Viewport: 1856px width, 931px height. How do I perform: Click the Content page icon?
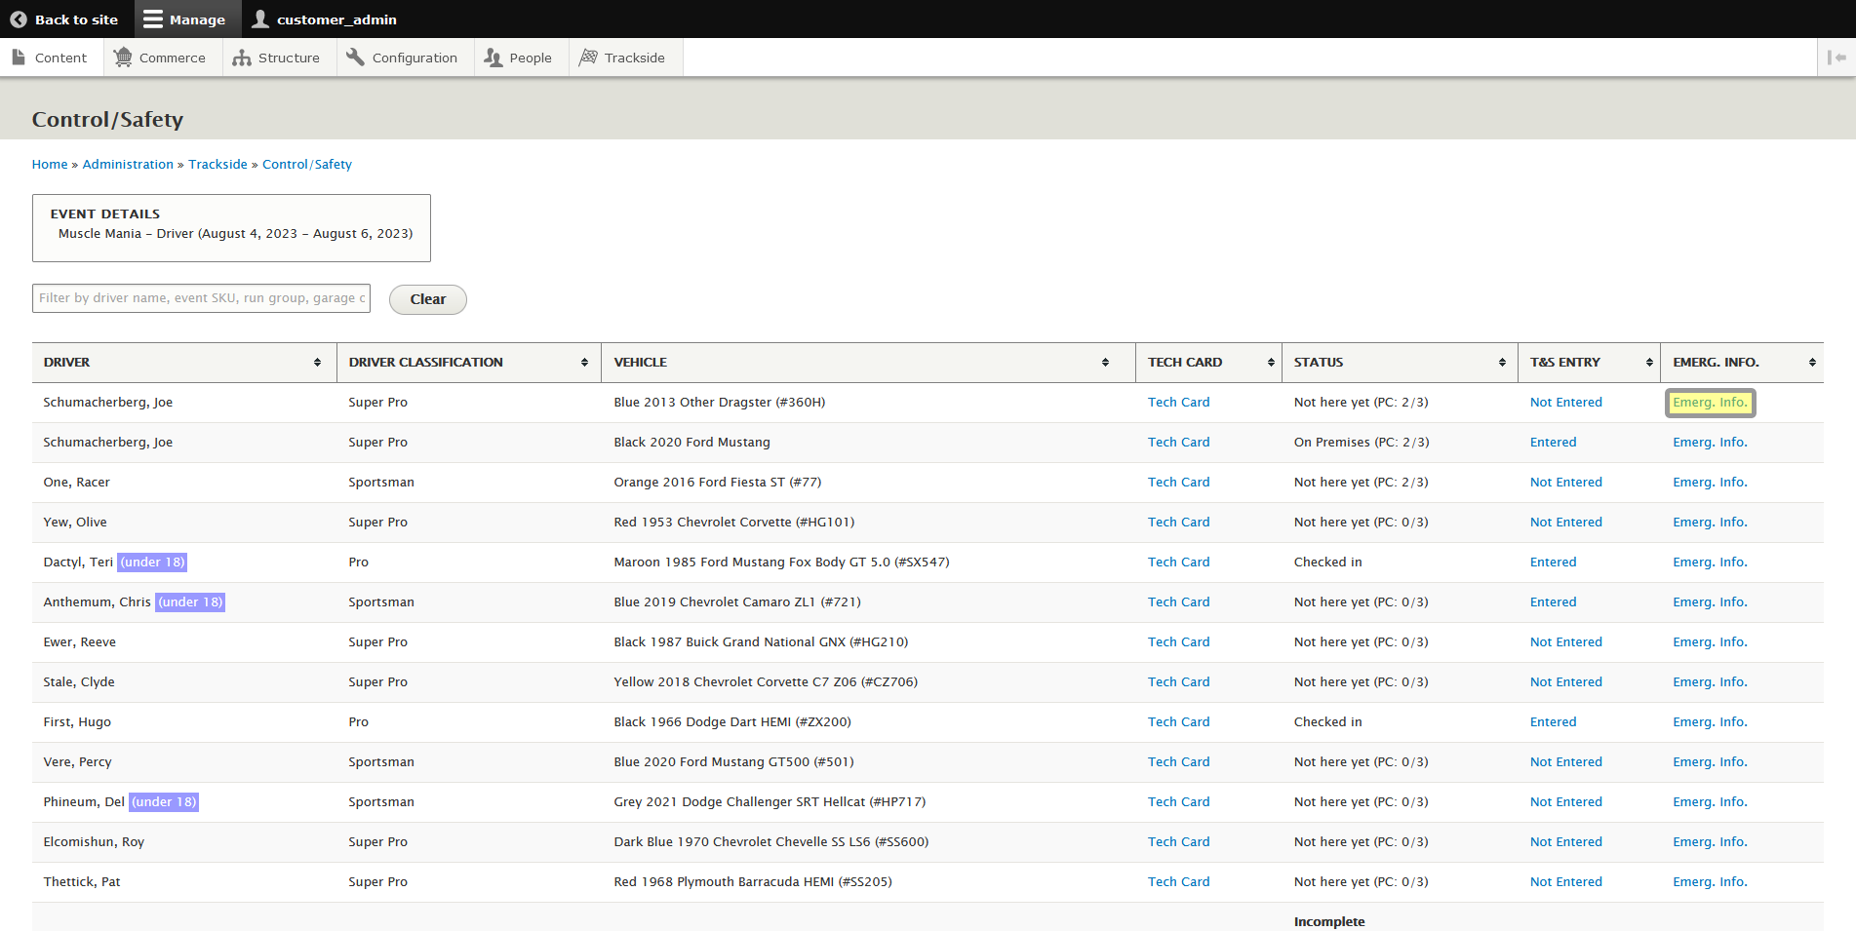click(19, 58)
